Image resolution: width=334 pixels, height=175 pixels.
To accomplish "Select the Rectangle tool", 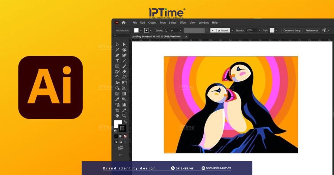I will pyautogui.click(x=117, y=66).
